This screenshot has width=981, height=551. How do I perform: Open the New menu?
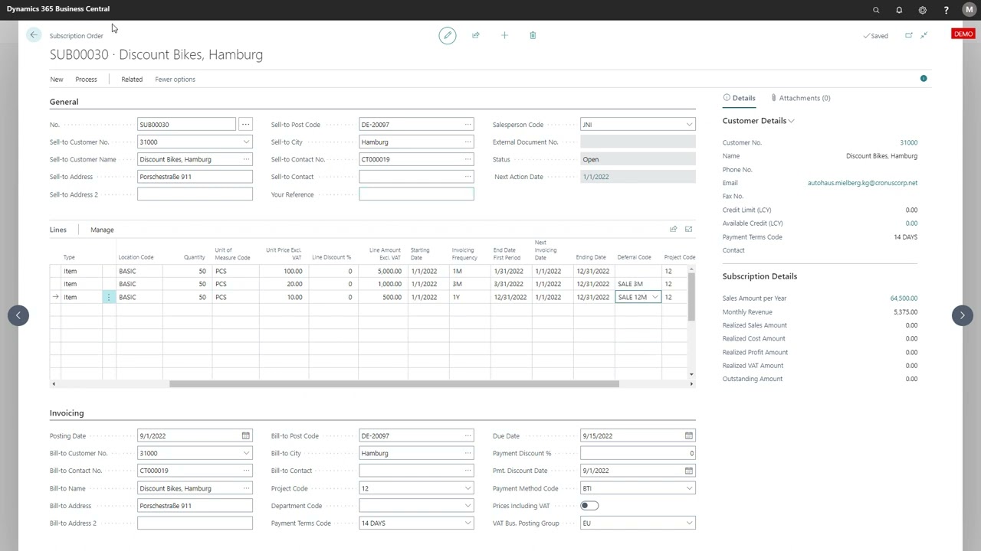point(57,79)
